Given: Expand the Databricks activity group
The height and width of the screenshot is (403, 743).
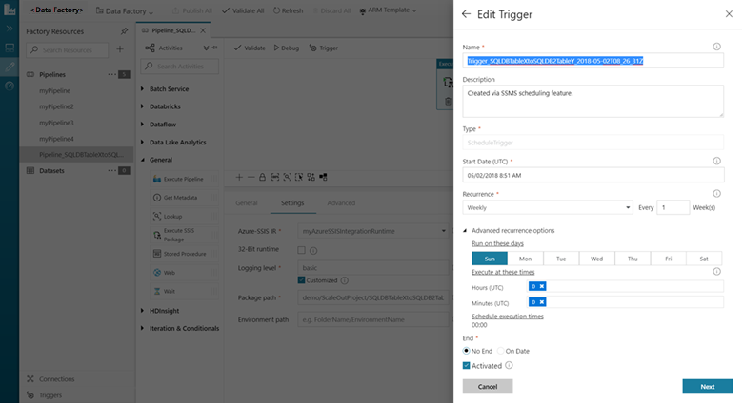Looking at the screenshot, I should [142, 106].
